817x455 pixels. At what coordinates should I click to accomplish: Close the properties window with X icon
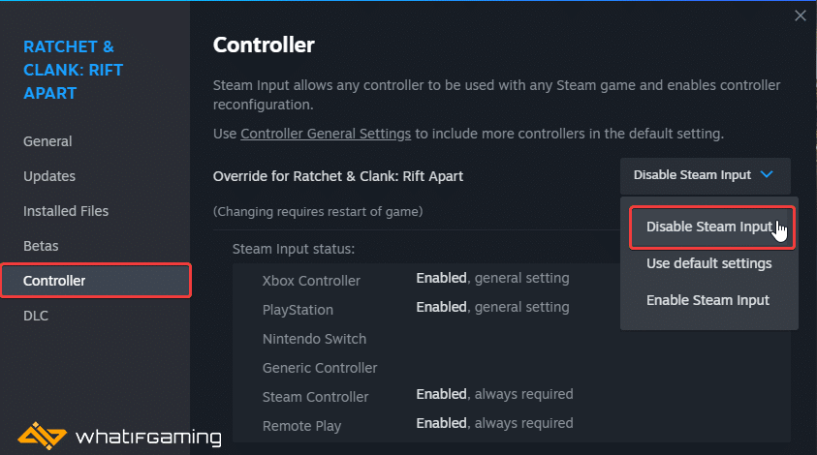(801, 15)
